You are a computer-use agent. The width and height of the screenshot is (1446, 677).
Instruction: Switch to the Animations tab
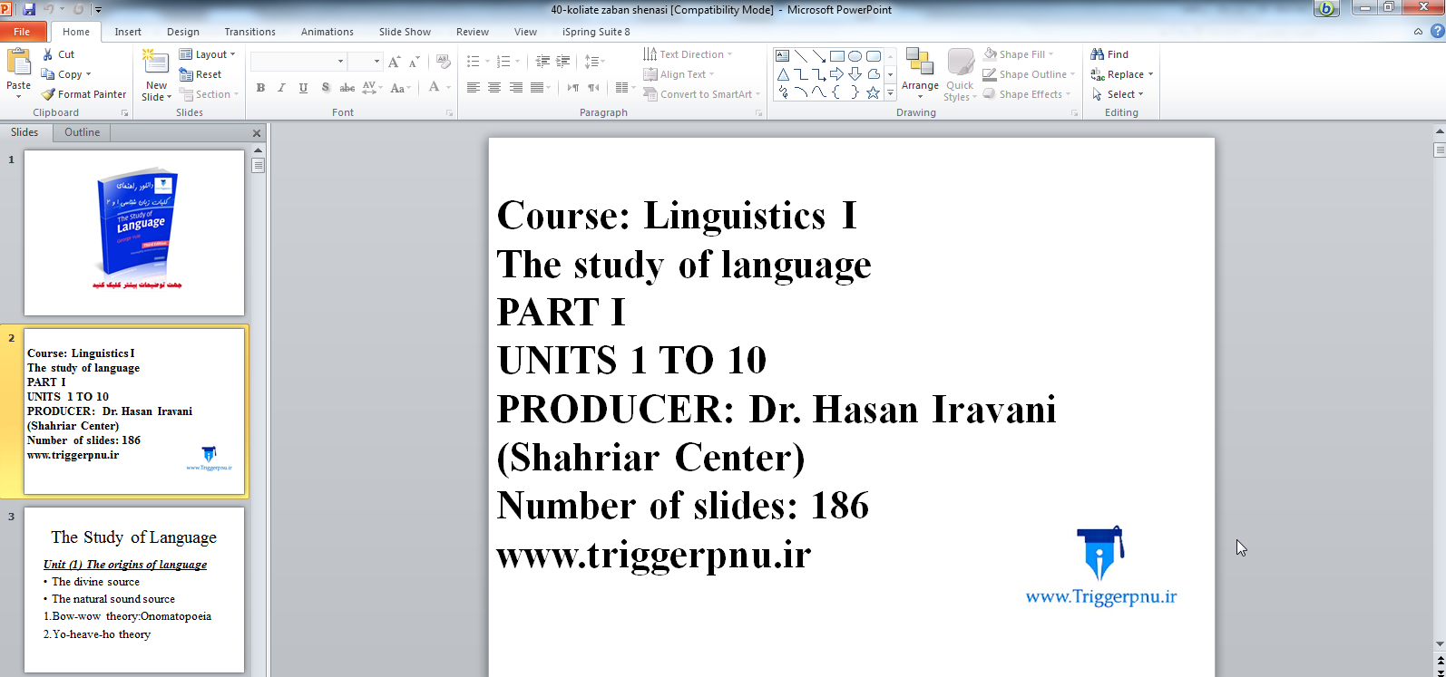pyautogui.click(x=327, y=32)
